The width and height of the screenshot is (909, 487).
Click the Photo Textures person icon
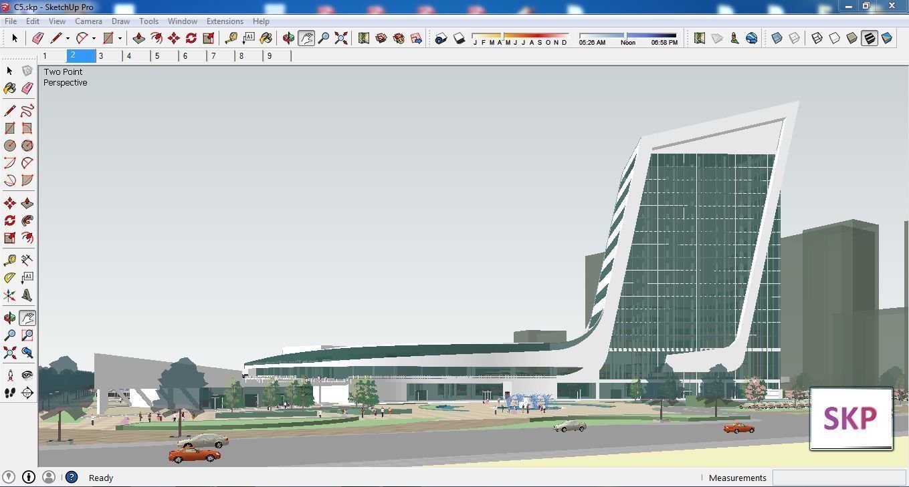tap(734, 38)
